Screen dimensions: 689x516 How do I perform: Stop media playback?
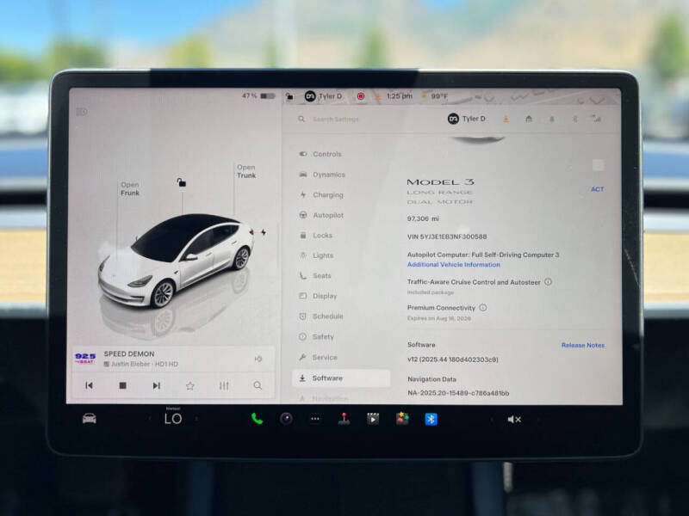point(122,385)
